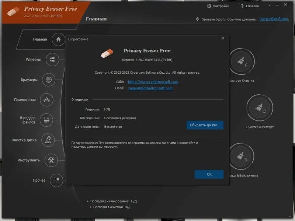Screen dimensions: 295x221
Task: Open the Инструменты section label
Action: pos(29,160)
